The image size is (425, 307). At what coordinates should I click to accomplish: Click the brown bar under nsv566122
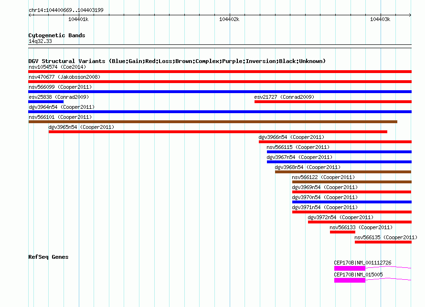[x=352, y=182]
